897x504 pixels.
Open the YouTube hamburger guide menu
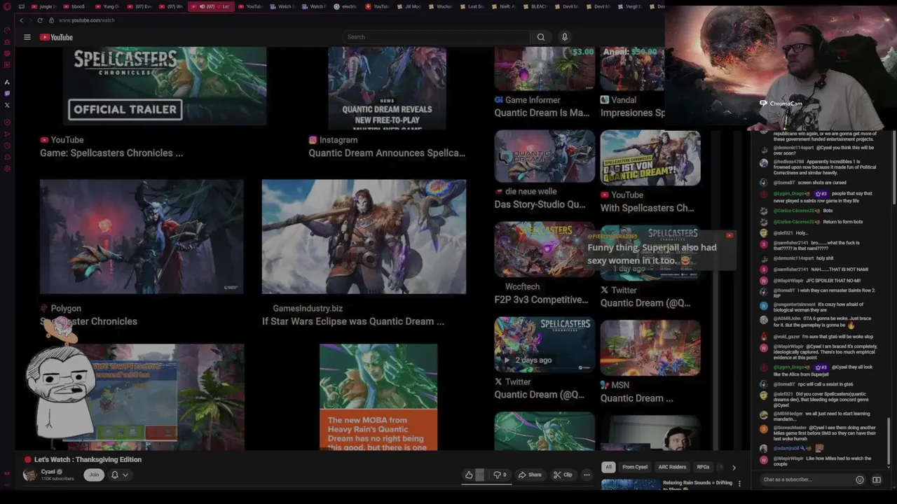tap(27, 37)
